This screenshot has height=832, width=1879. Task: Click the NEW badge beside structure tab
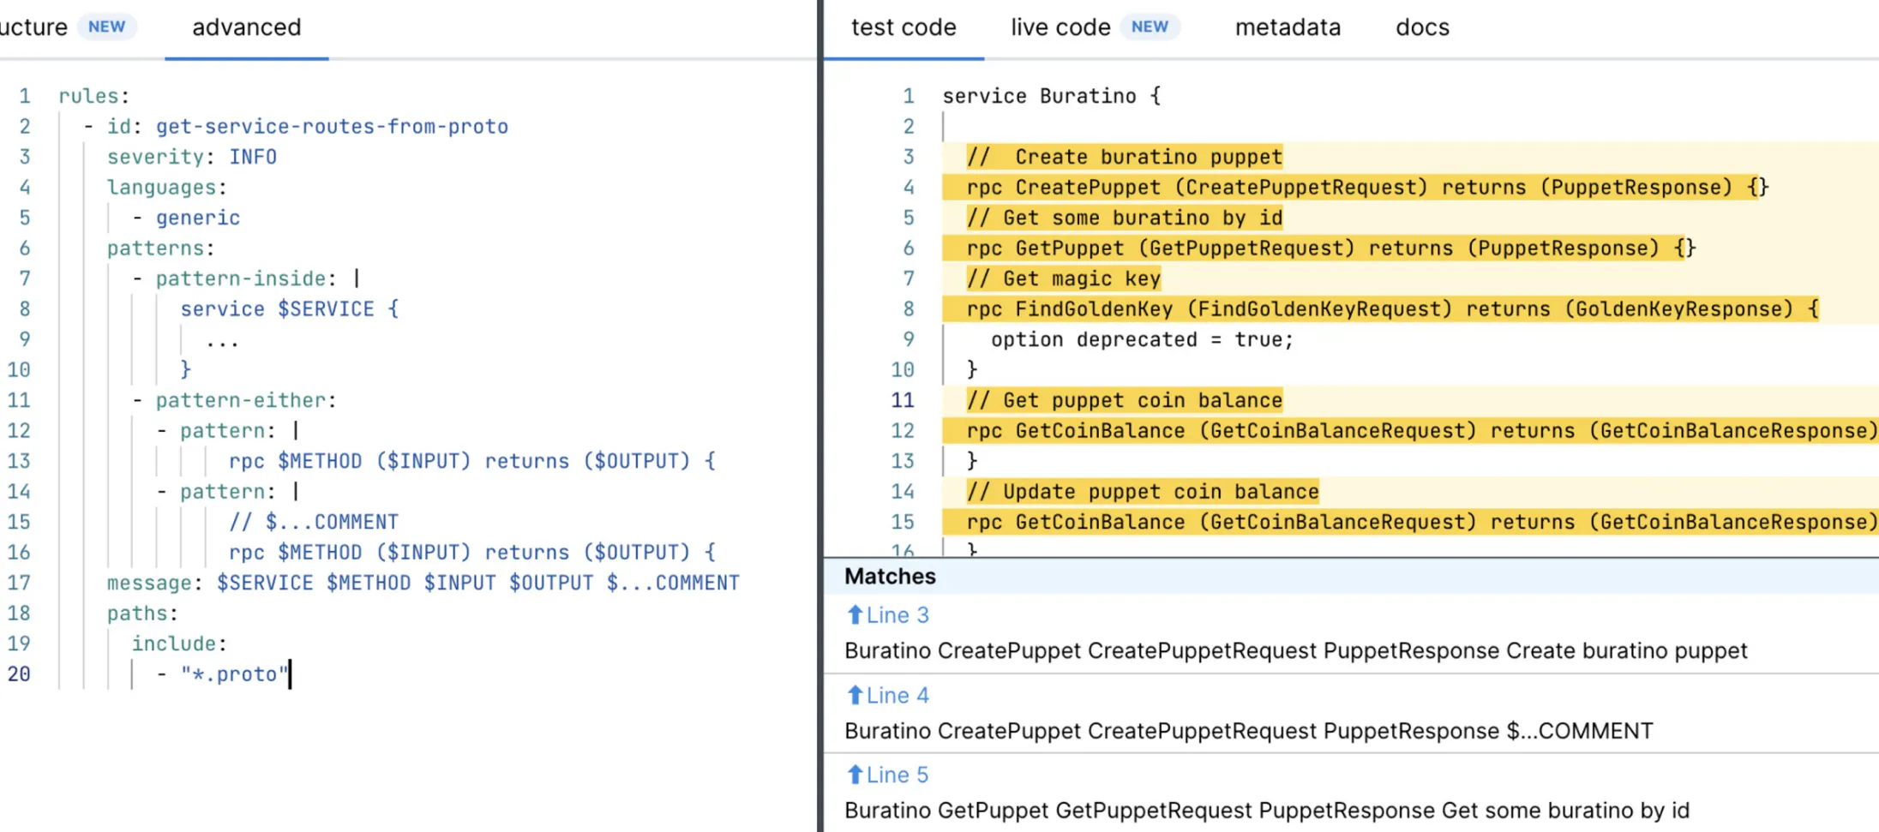click(x=106, y=27)
